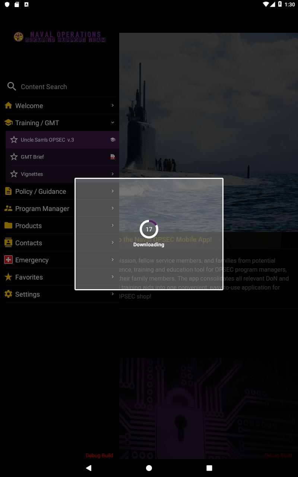The width and height of the screenshot is (298, 477).
Task: Tap the SD card notification icon
Action: click(x=17, y=4)
